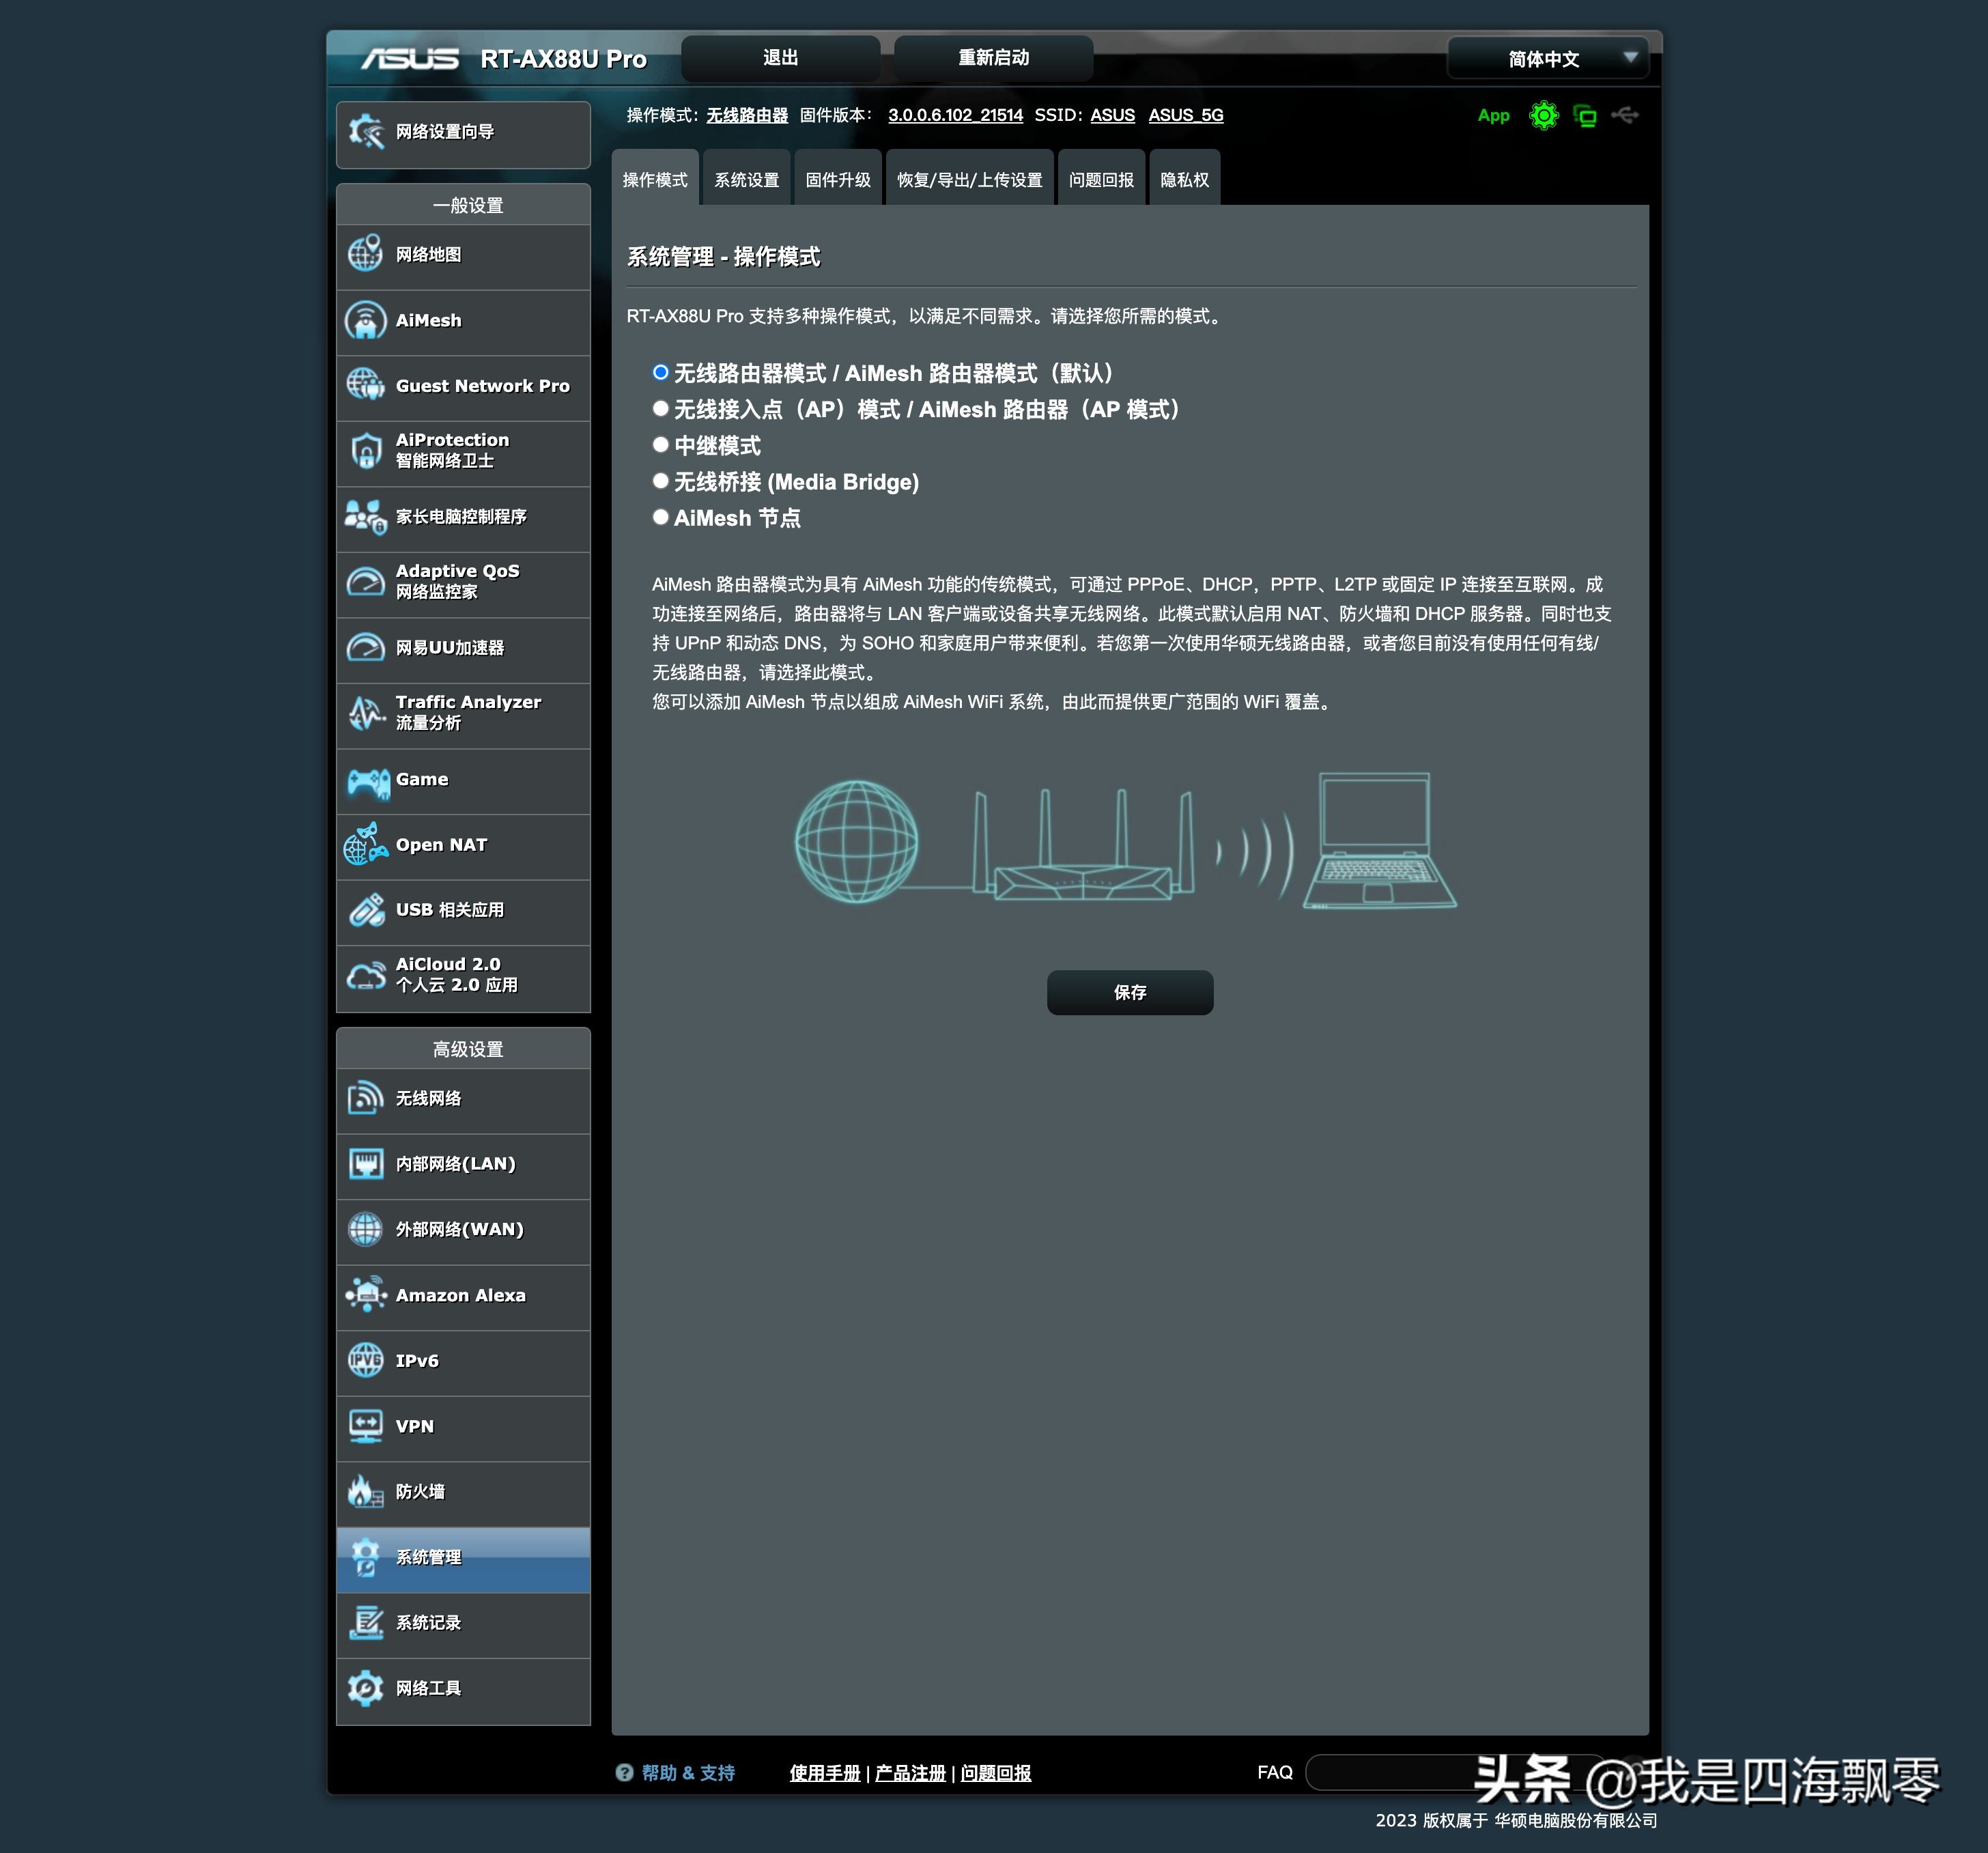The width and height of the screenshot is (1988, 1853).
Task: Select 无线接入点（AP）模式 radio
Action: 660,408
